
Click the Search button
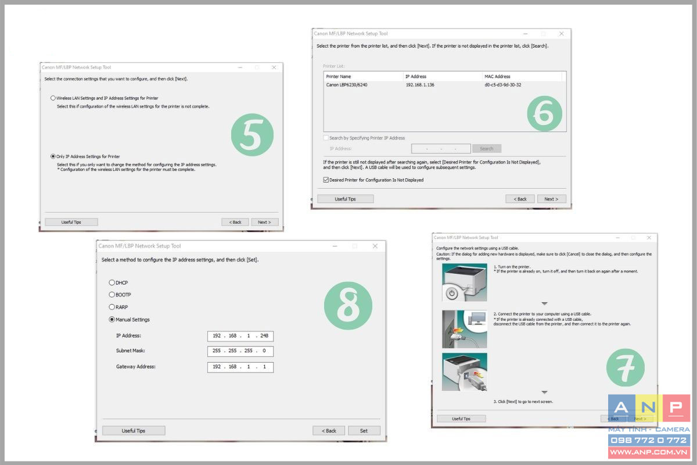point(487,149)
